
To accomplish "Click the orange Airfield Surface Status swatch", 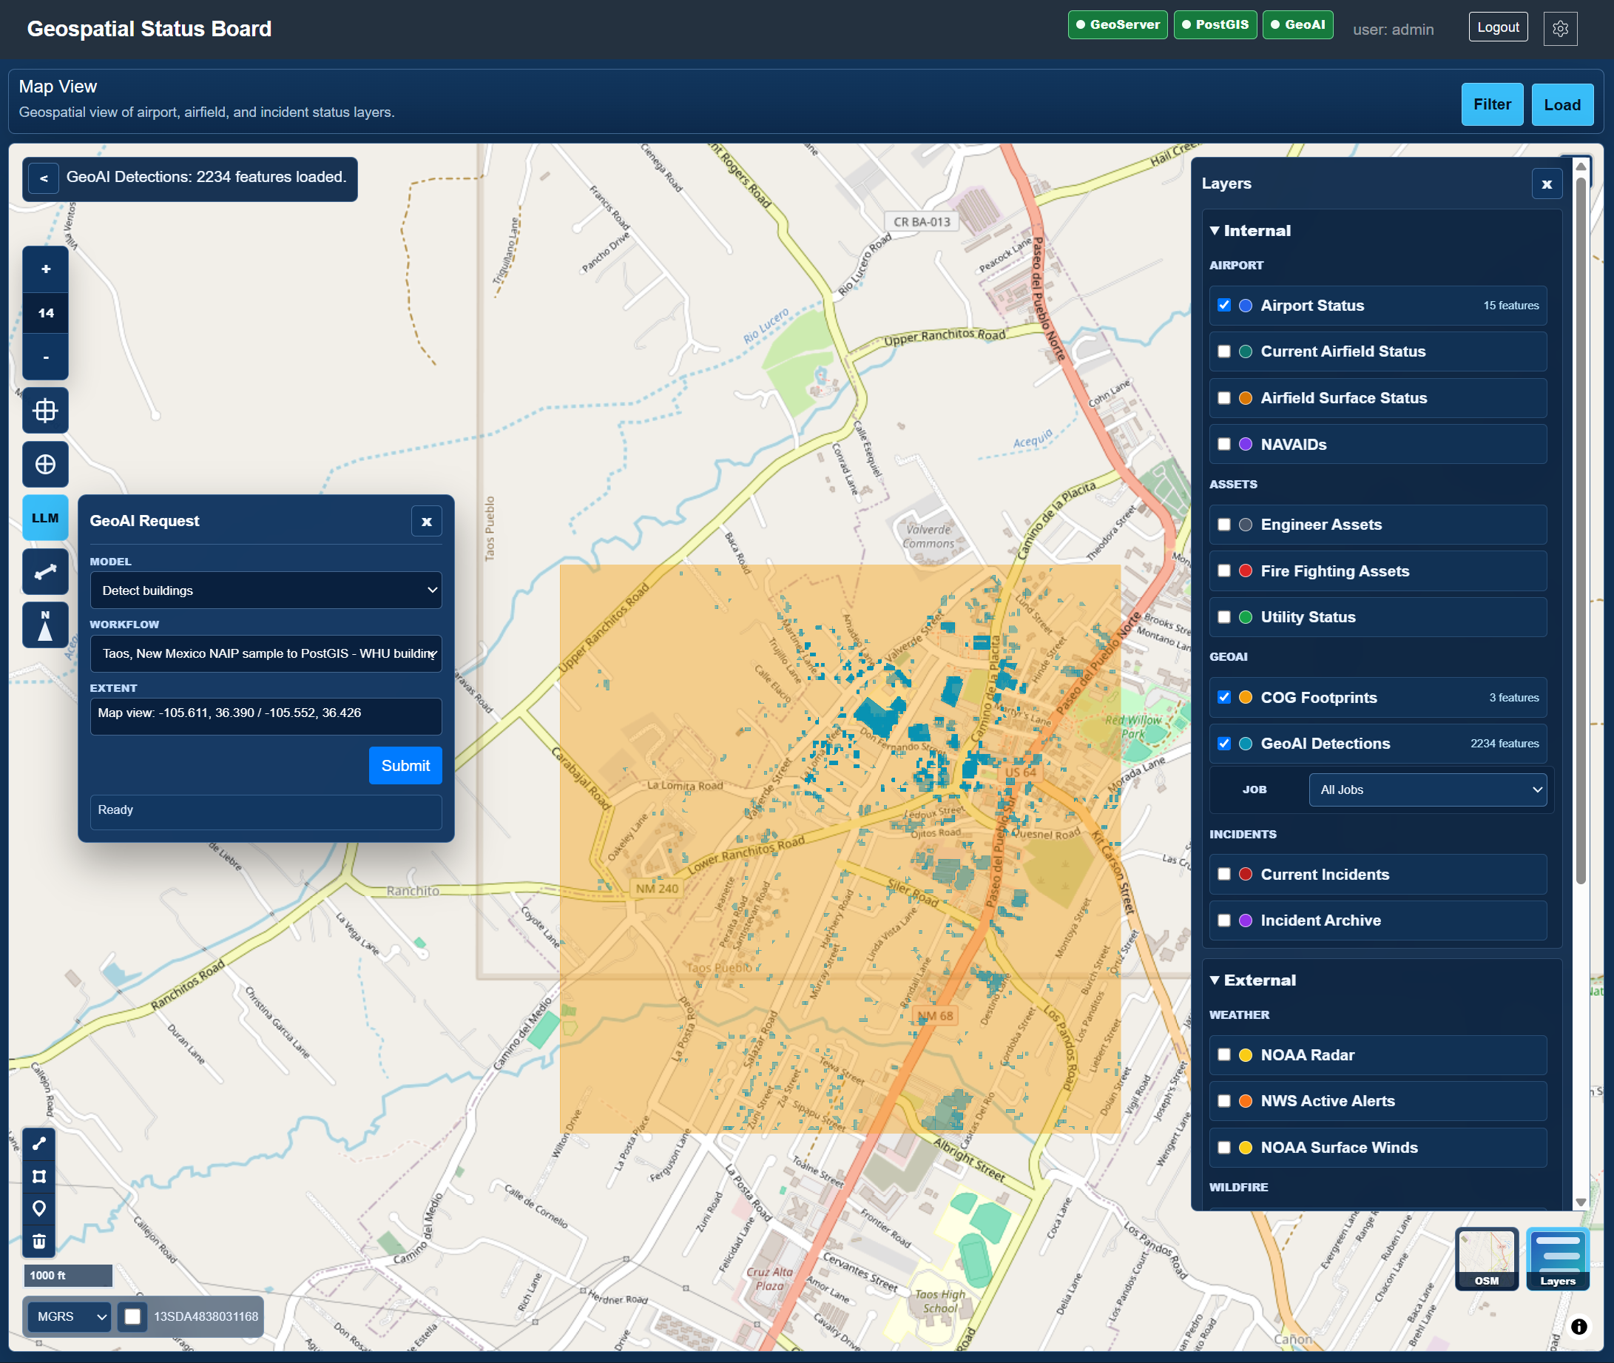I will [x=1246, y=398].
